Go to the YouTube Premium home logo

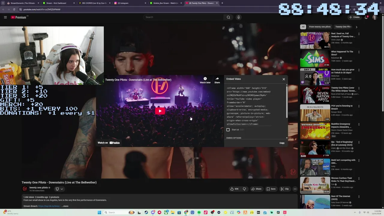(x=19, y=17)
